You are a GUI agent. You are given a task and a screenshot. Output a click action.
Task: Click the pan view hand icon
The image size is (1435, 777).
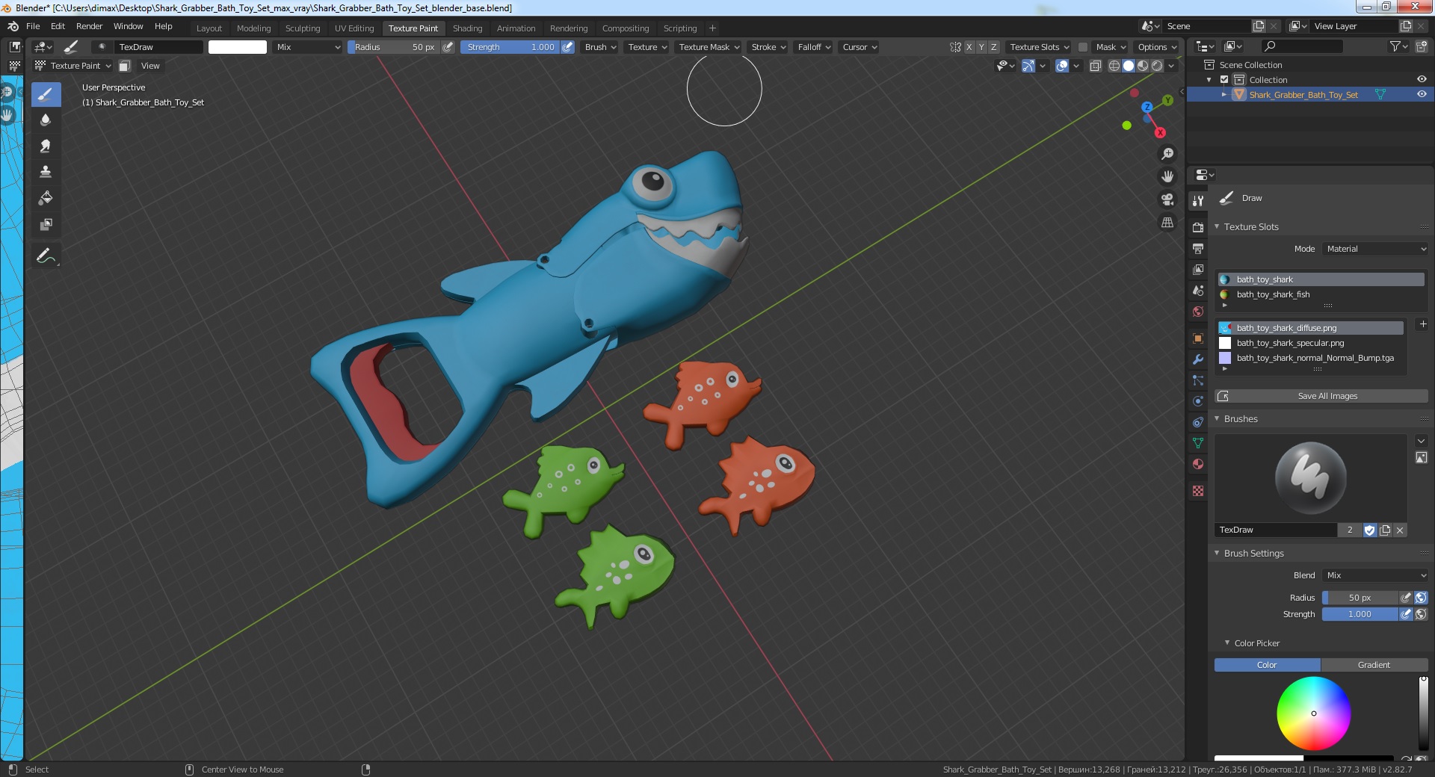(x=1167, y=177)
